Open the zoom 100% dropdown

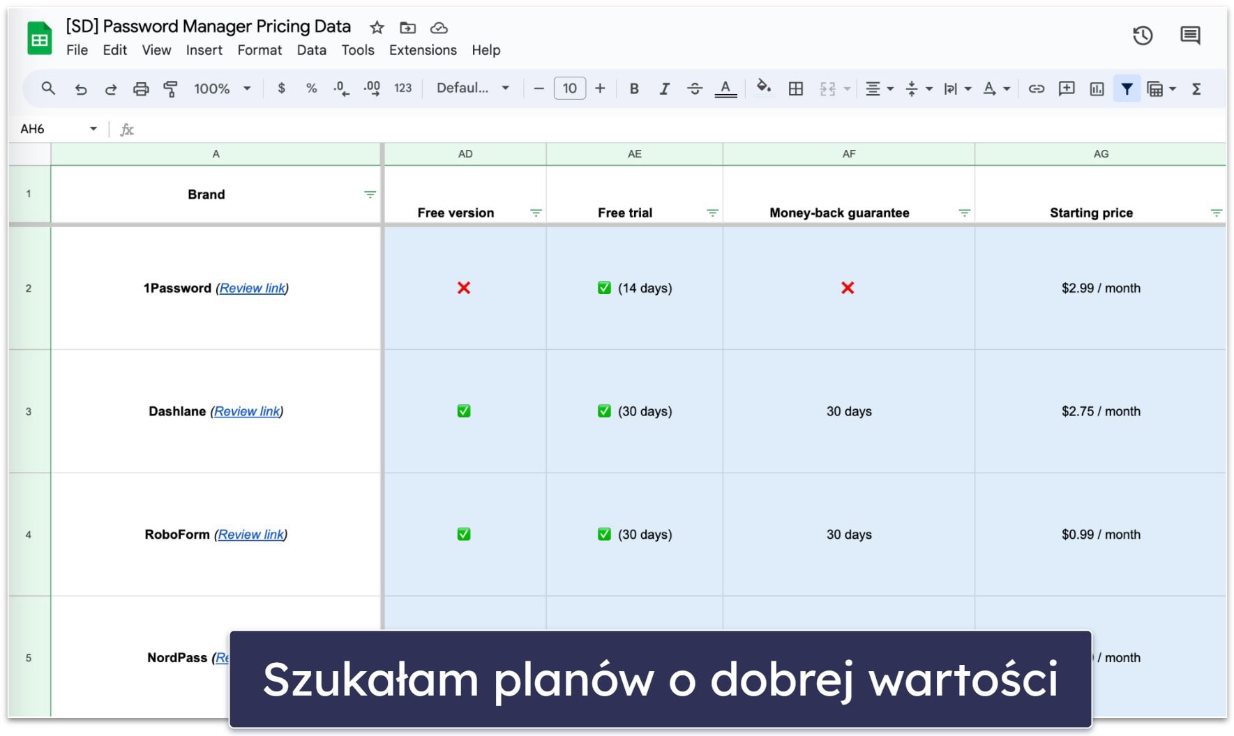(x=222, y=89)
